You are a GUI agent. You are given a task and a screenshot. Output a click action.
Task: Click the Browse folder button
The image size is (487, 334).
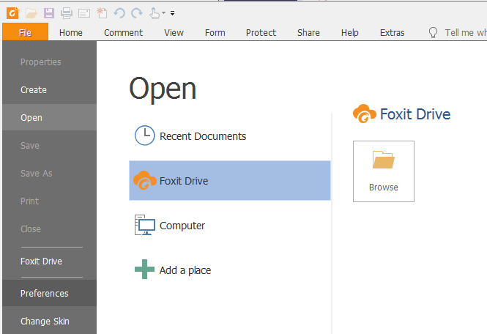(383, 171)
